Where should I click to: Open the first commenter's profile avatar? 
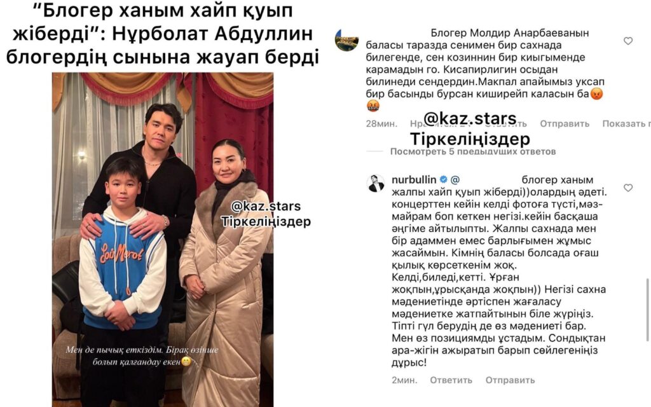pyautogui.click(x=346, y=40)
